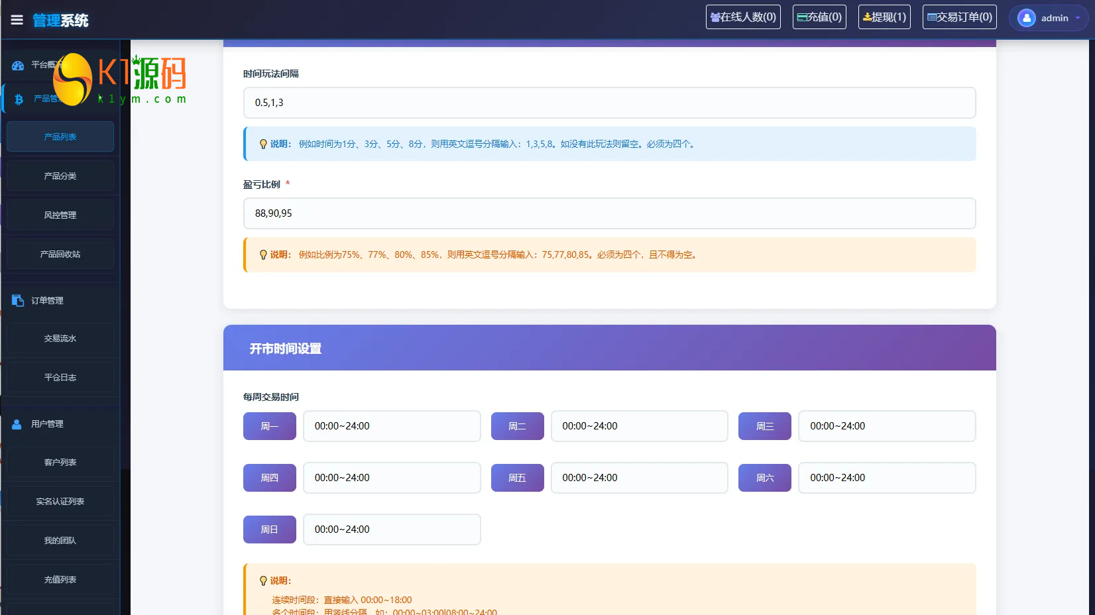Expand 用户管理 sidebar section
The image size is (1095, 615).
tap(60, 424)
